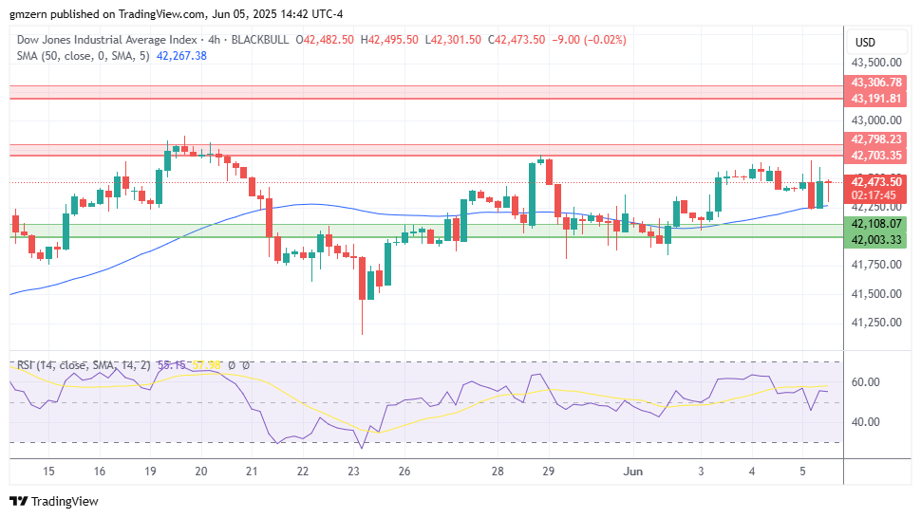Image resolution: width=921 pixels, height=518 pixels.
Task: Click the 43,306.78 resistance price label
Action: coord(876,83)
